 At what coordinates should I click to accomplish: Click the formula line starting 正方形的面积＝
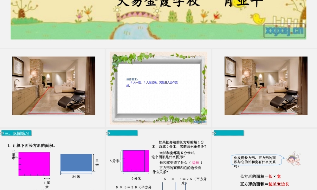coord(264,184)
